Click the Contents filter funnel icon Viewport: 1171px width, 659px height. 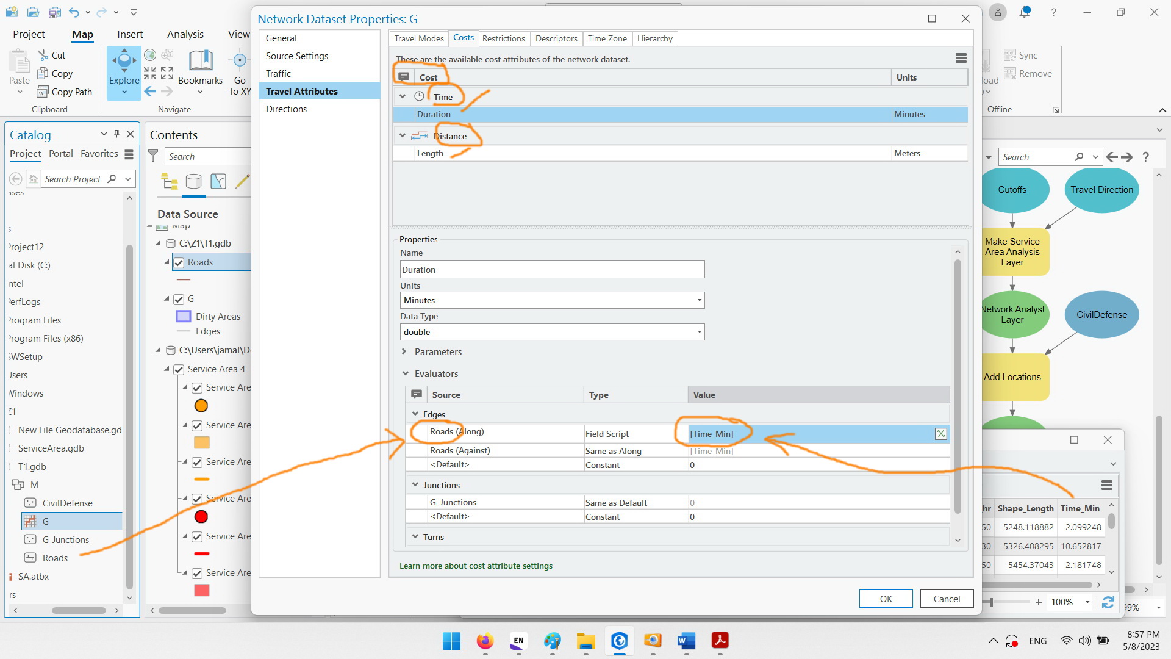tap(154, 156)
